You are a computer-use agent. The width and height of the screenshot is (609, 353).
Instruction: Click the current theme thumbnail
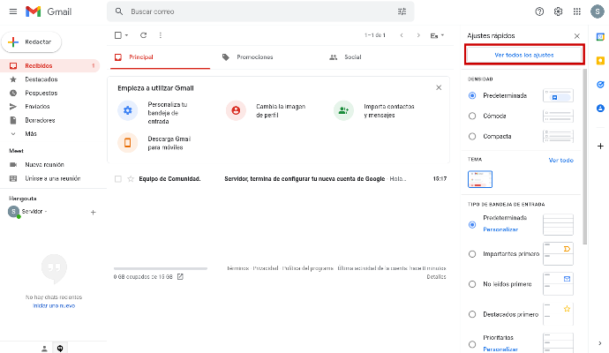coord(480,179)
